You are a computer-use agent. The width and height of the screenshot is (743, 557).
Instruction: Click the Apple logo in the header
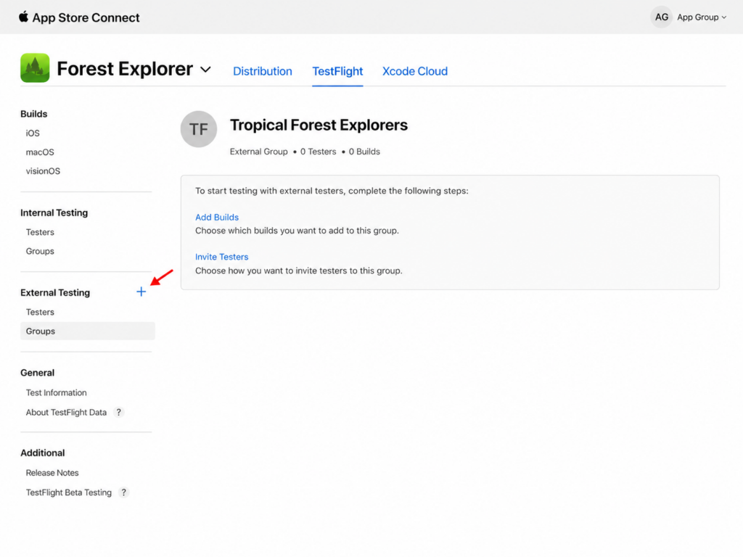23,17
